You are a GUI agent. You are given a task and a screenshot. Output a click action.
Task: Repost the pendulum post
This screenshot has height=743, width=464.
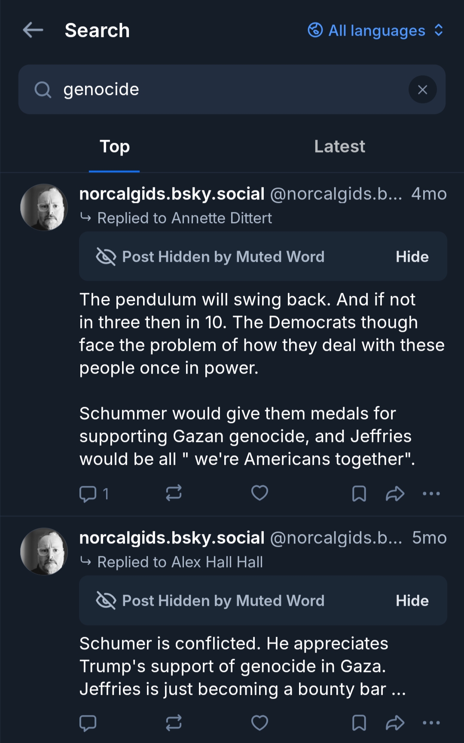point(174,493)
